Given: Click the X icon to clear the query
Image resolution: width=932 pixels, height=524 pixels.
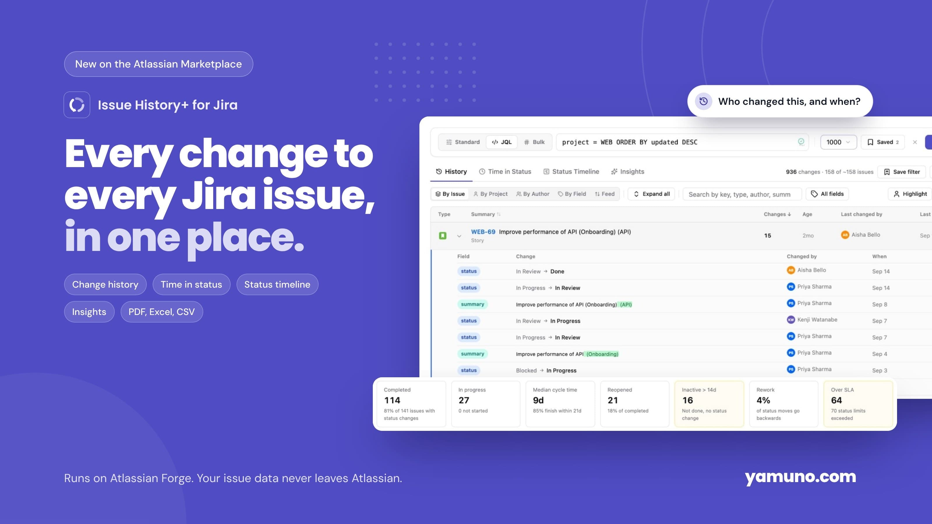Looking at the screenshot, I should coord(915,142).
